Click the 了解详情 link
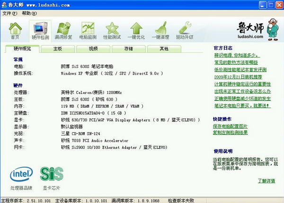This screenshot has width=284, height=203. click(x=266, y=181)
